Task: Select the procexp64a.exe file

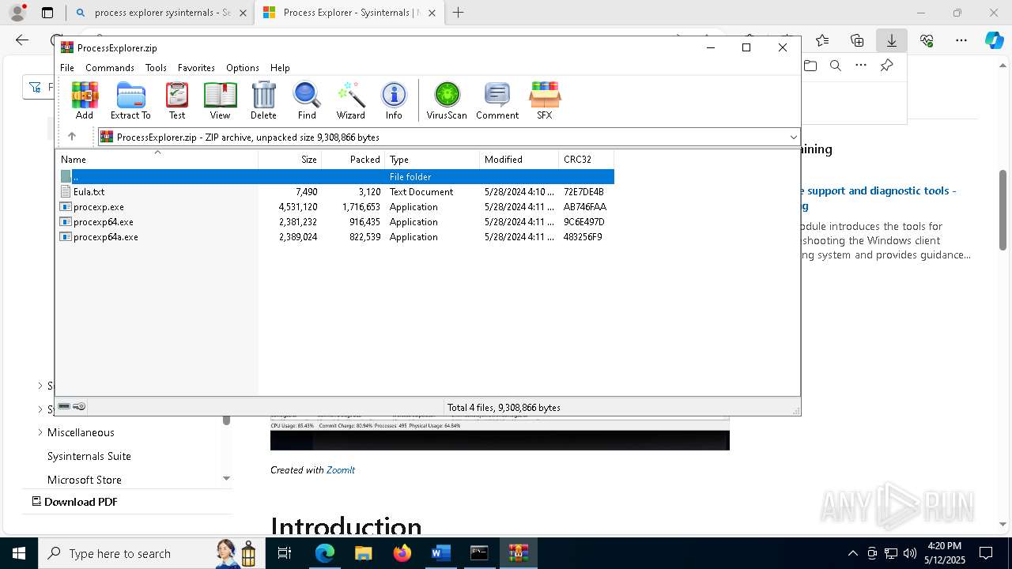Action: [x=105, y=237]
